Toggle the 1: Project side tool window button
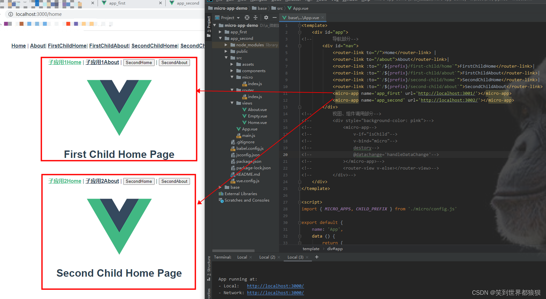 point(208,27)
